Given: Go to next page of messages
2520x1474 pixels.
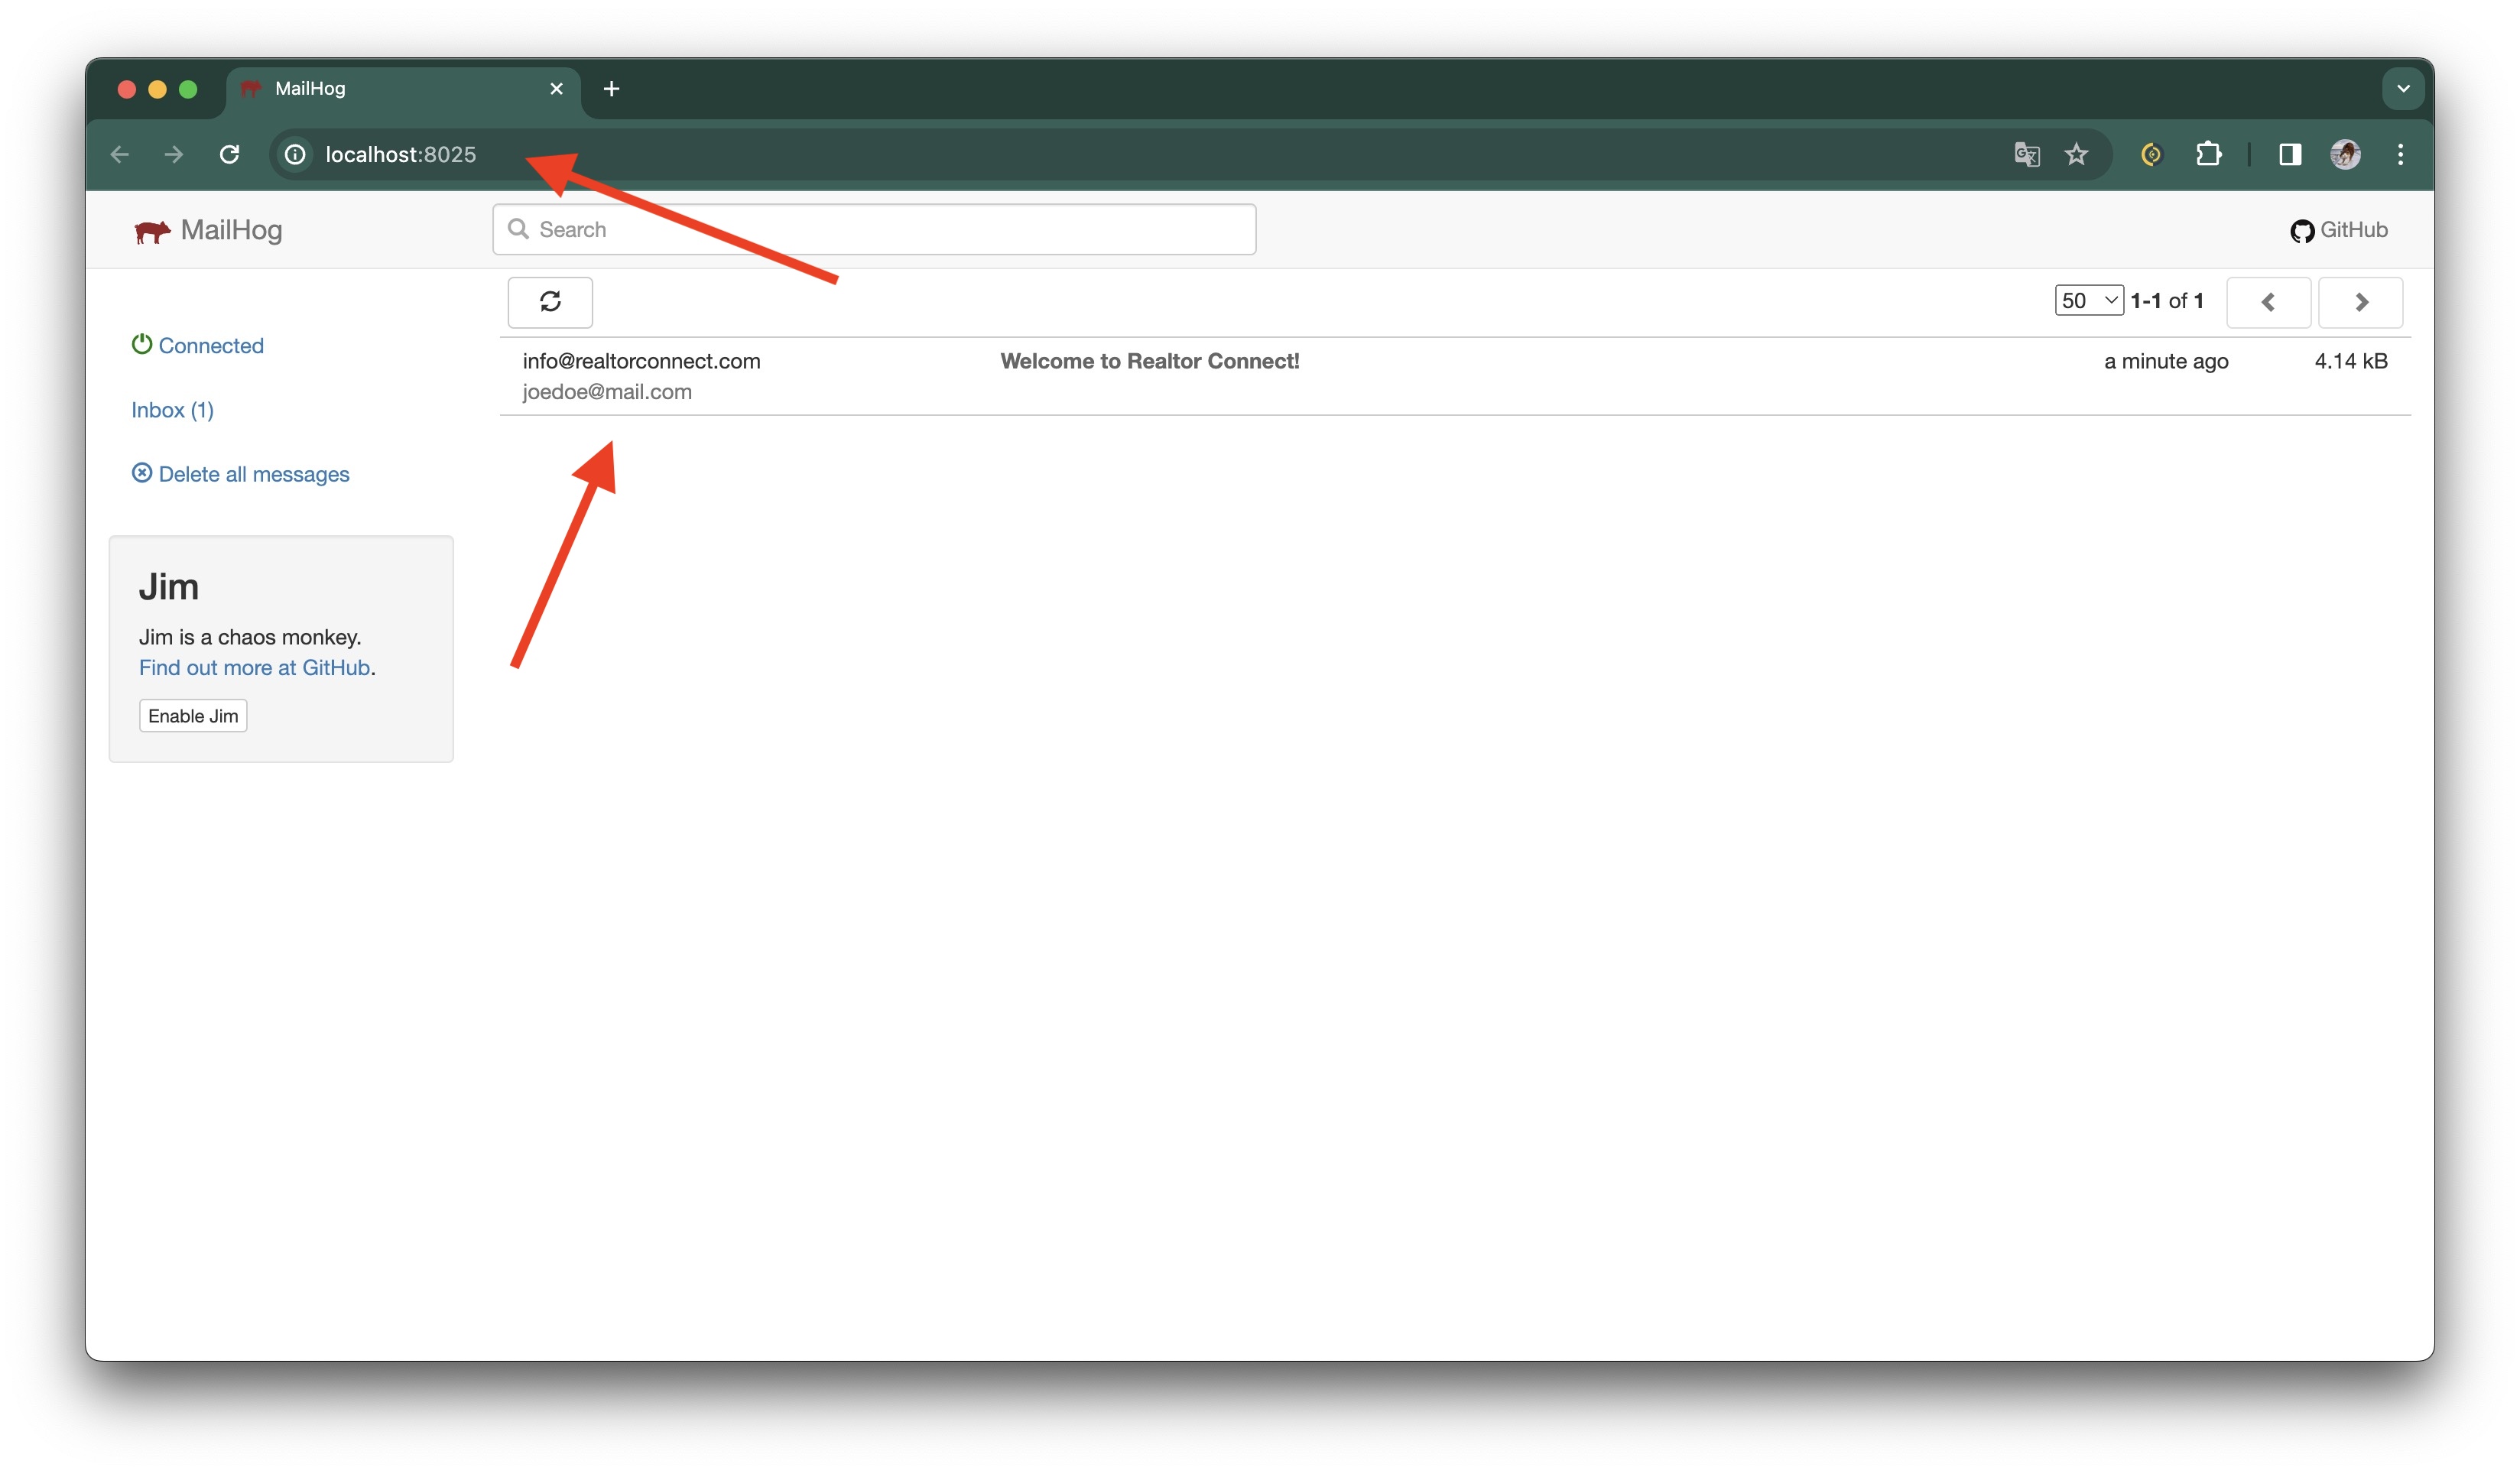Looking at the screenshot, I should click(x=2360, y=302).
